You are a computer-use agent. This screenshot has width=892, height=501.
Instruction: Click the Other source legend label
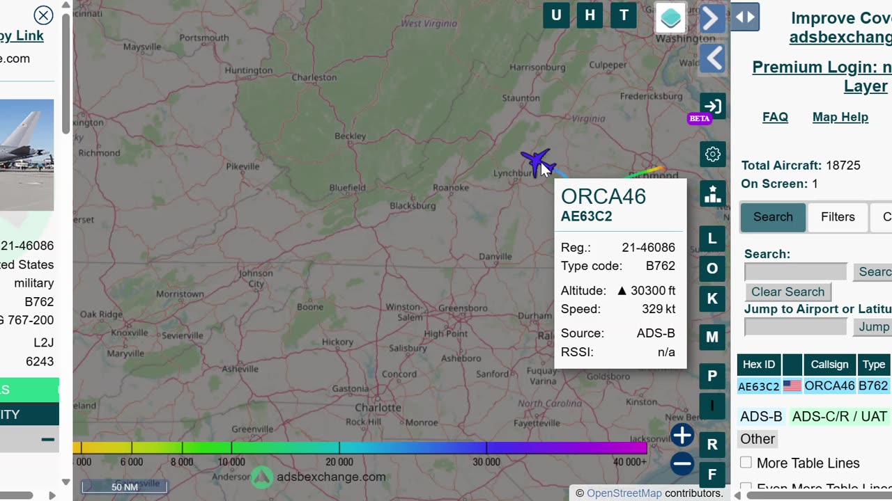758,439
